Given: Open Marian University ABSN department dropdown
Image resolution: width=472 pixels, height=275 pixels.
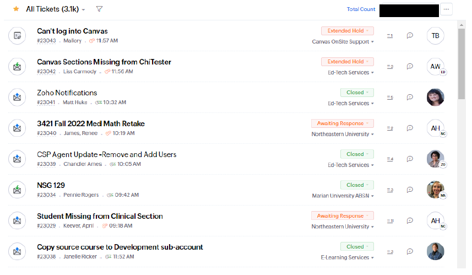Looking at the screenshot, I should point(343,196).
